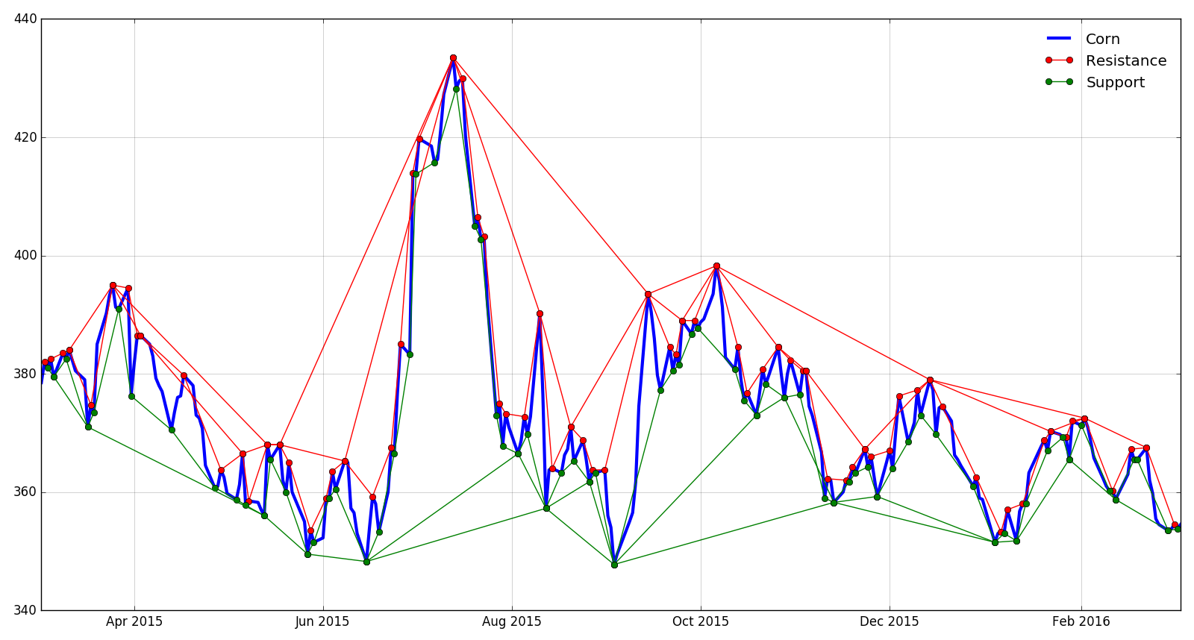
Task: Click the Corn legend label
Action: pos(1102,39)
